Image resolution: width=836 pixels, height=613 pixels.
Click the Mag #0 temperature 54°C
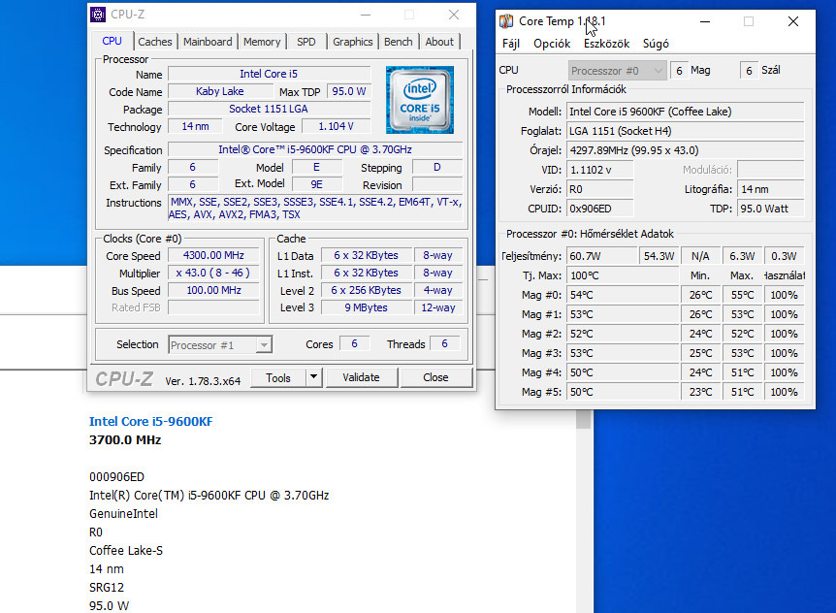coord(623,295)
